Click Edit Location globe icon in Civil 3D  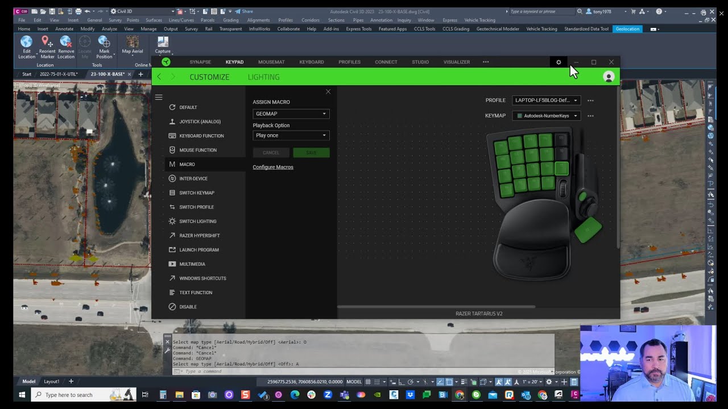pos(26,41)
